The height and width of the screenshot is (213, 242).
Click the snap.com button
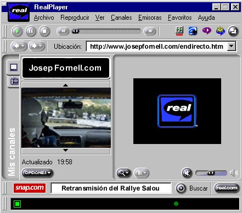(x=30, y=188)
